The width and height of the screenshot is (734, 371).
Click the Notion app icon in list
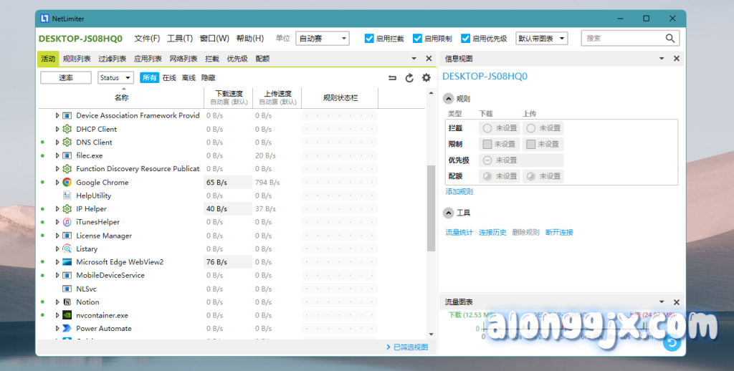pyautogui.click(x=67, y=302)
